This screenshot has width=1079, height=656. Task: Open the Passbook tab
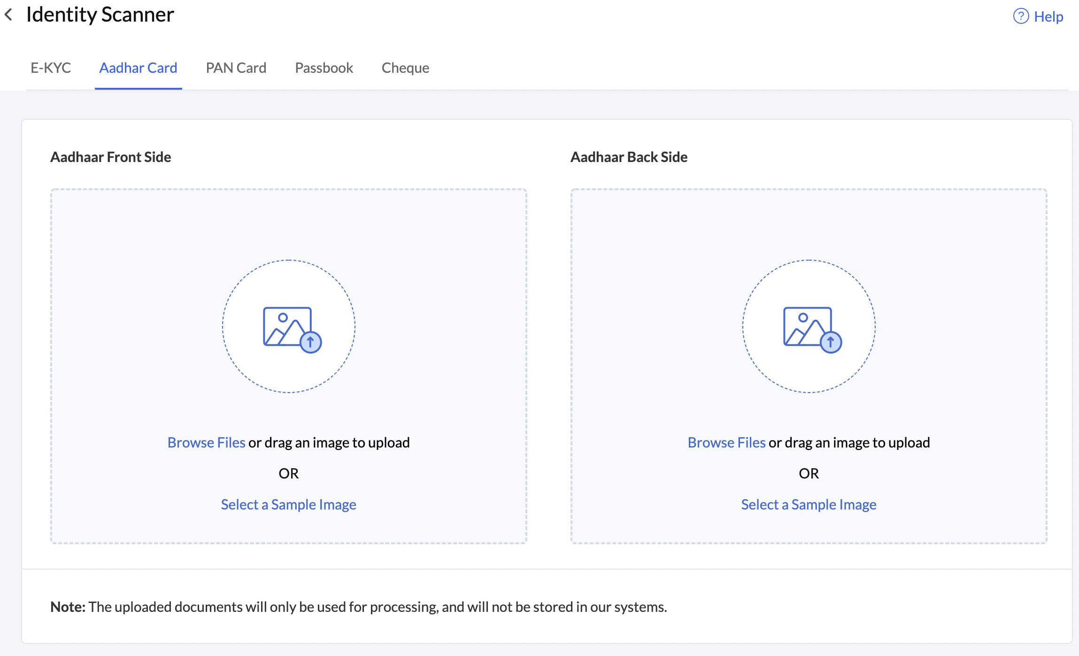tap(324, 68)
